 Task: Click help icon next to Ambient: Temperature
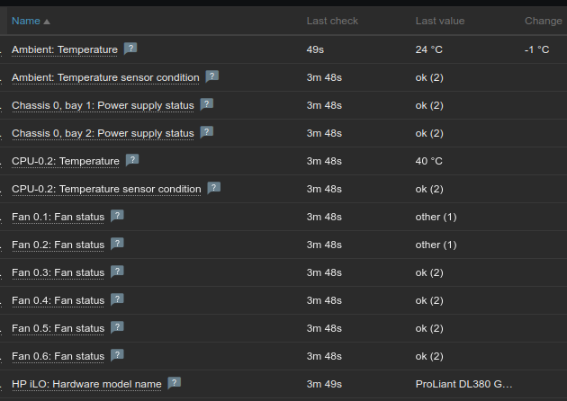130,49
